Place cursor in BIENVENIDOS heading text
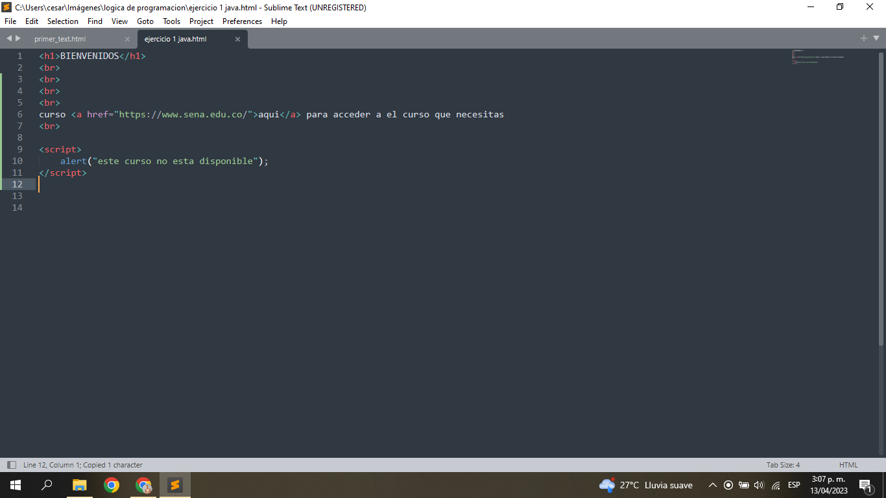Viewport: 886px width, 498px height. pyautogui.click(x=90, y=56)
